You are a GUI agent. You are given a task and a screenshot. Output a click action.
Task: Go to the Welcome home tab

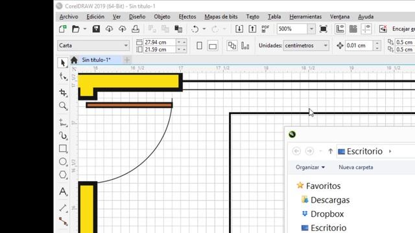(x=74, y=60)
